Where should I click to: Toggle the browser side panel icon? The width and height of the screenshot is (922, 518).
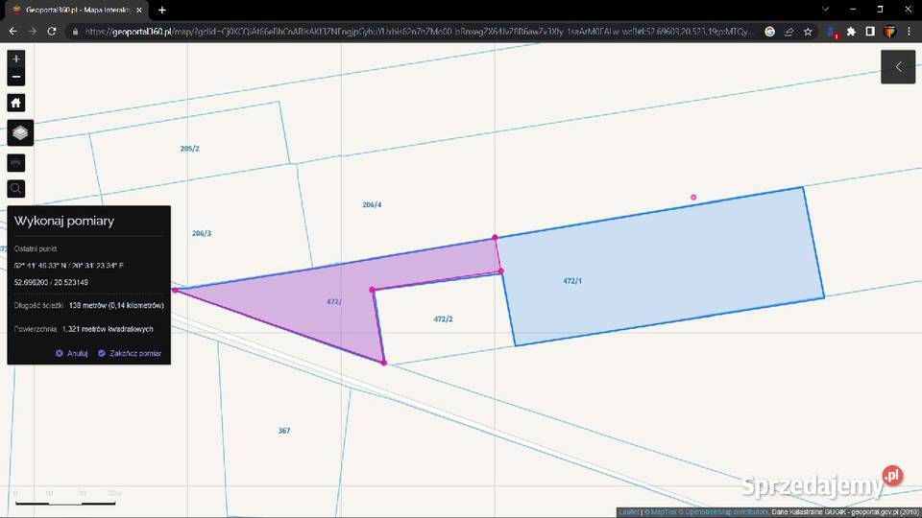pos(870,31)
